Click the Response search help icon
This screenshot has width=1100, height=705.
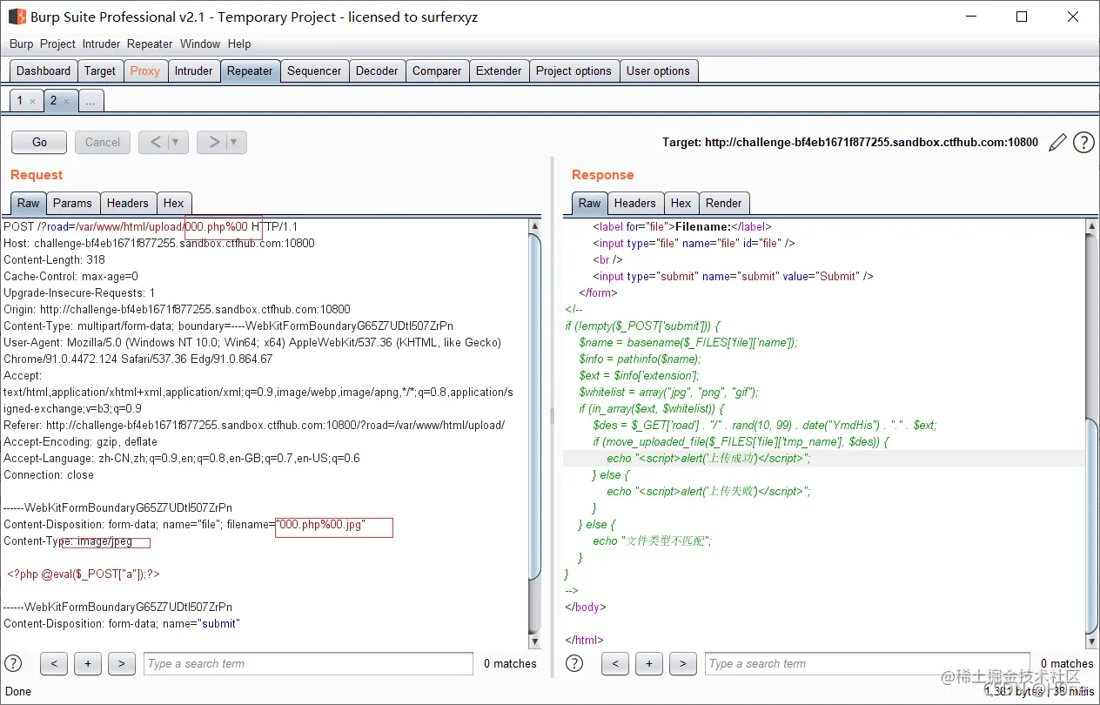click(574, 663)
